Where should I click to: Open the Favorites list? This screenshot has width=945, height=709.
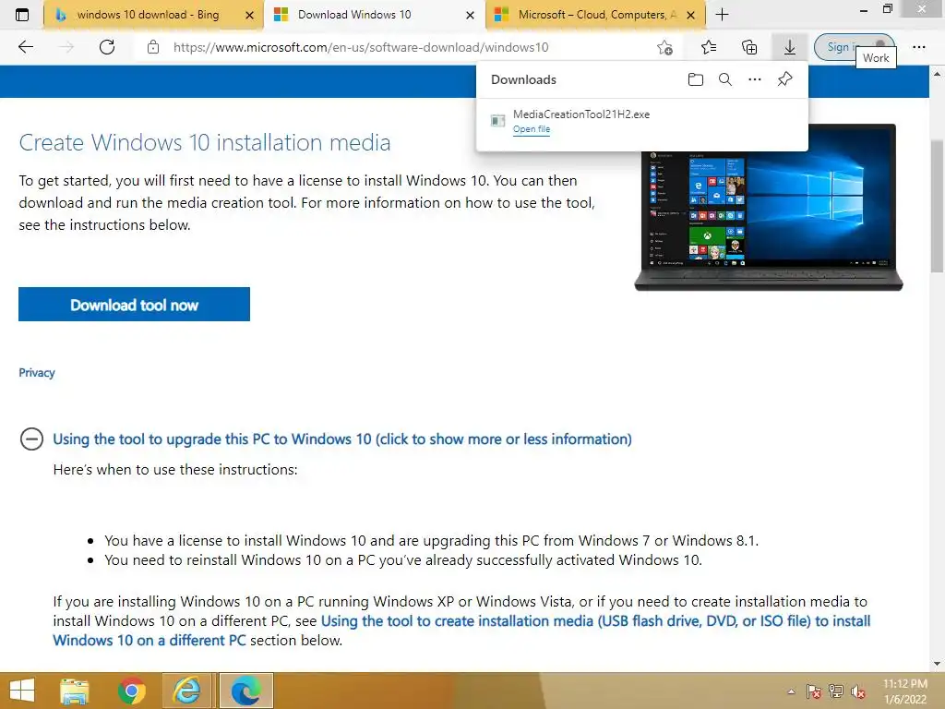[709, 47]
